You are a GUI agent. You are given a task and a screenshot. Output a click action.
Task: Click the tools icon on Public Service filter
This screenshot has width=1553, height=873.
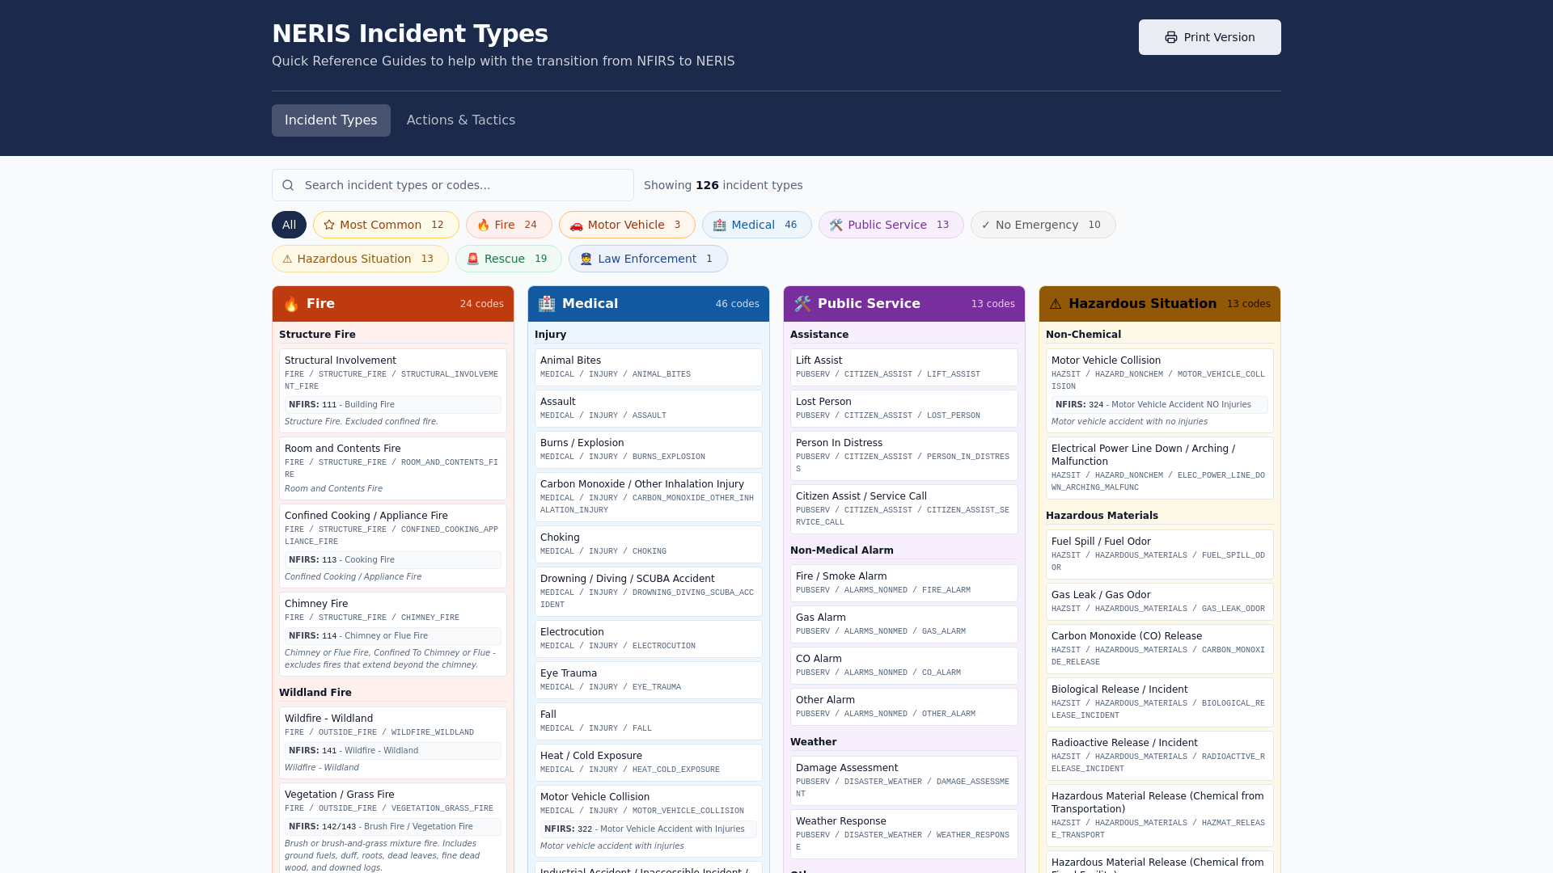(x=836, y=225)
